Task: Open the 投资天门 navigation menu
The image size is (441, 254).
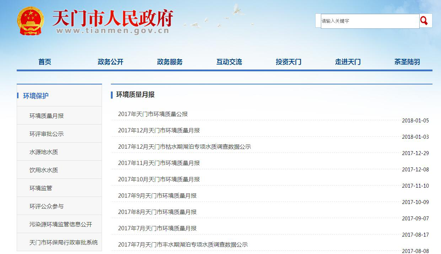Action: (x=289, y=62)
